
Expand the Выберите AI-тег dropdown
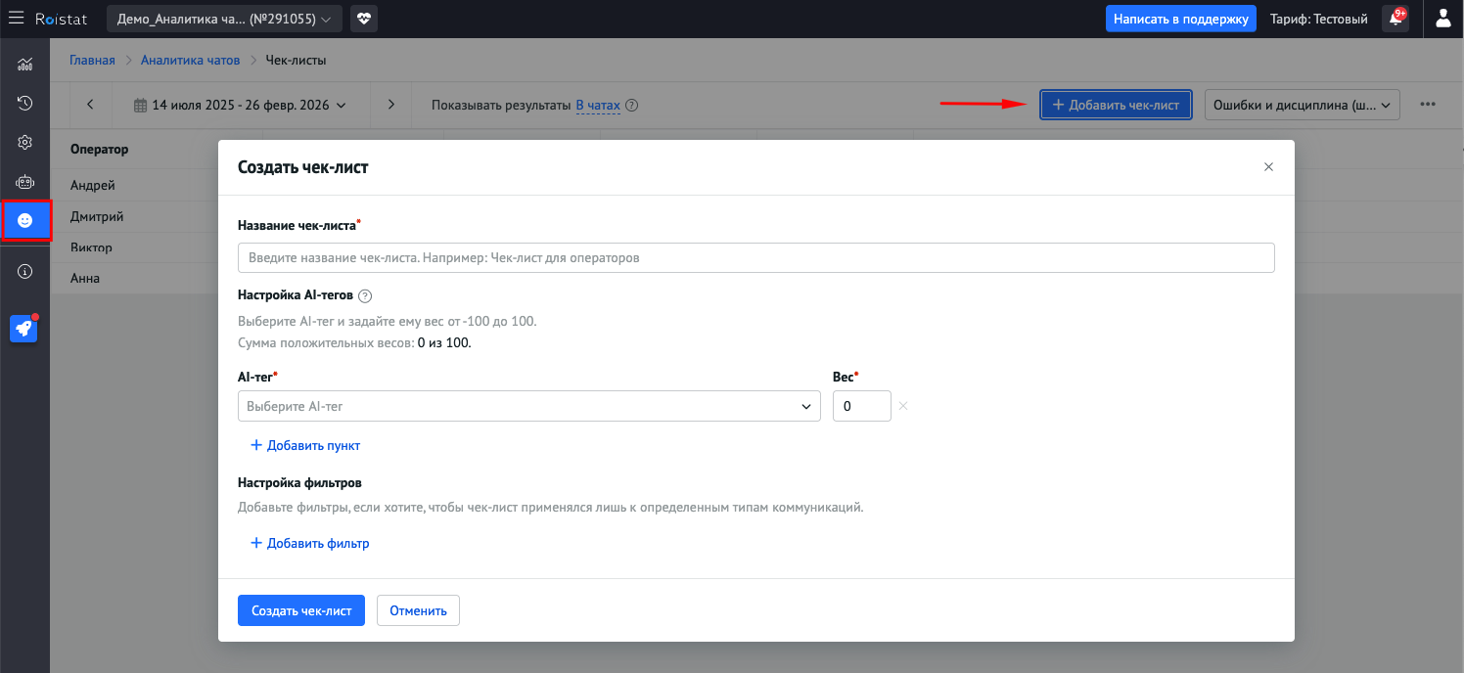click(x=528, y=406)
